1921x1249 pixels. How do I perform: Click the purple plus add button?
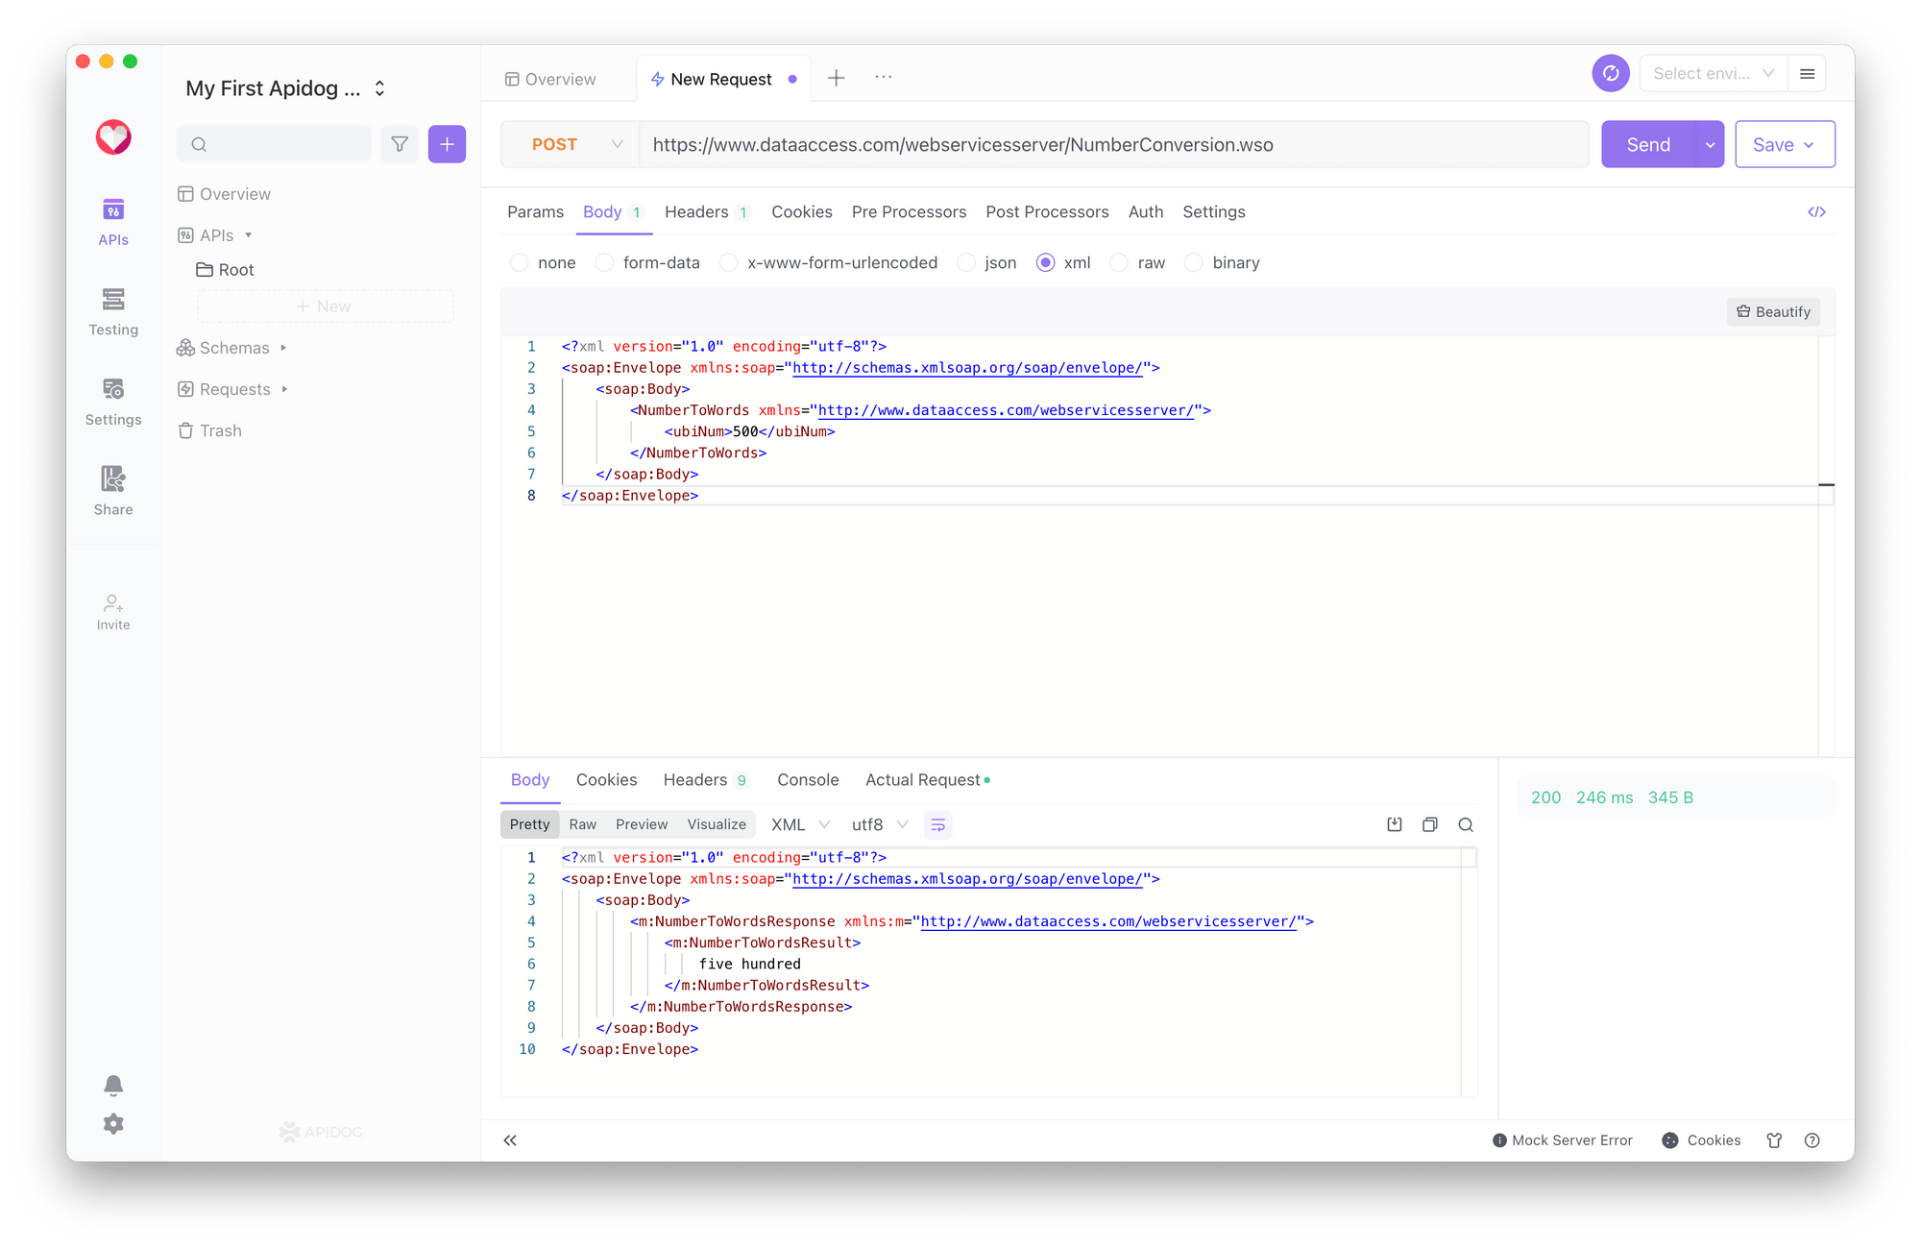(x=447, y=144)
